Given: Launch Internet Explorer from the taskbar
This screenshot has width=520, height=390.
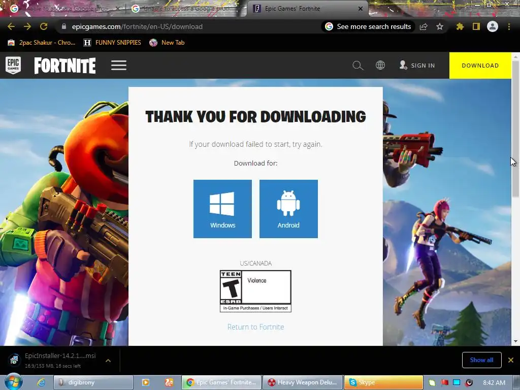Looking at the screenshot, I should [x=41, y=382].
